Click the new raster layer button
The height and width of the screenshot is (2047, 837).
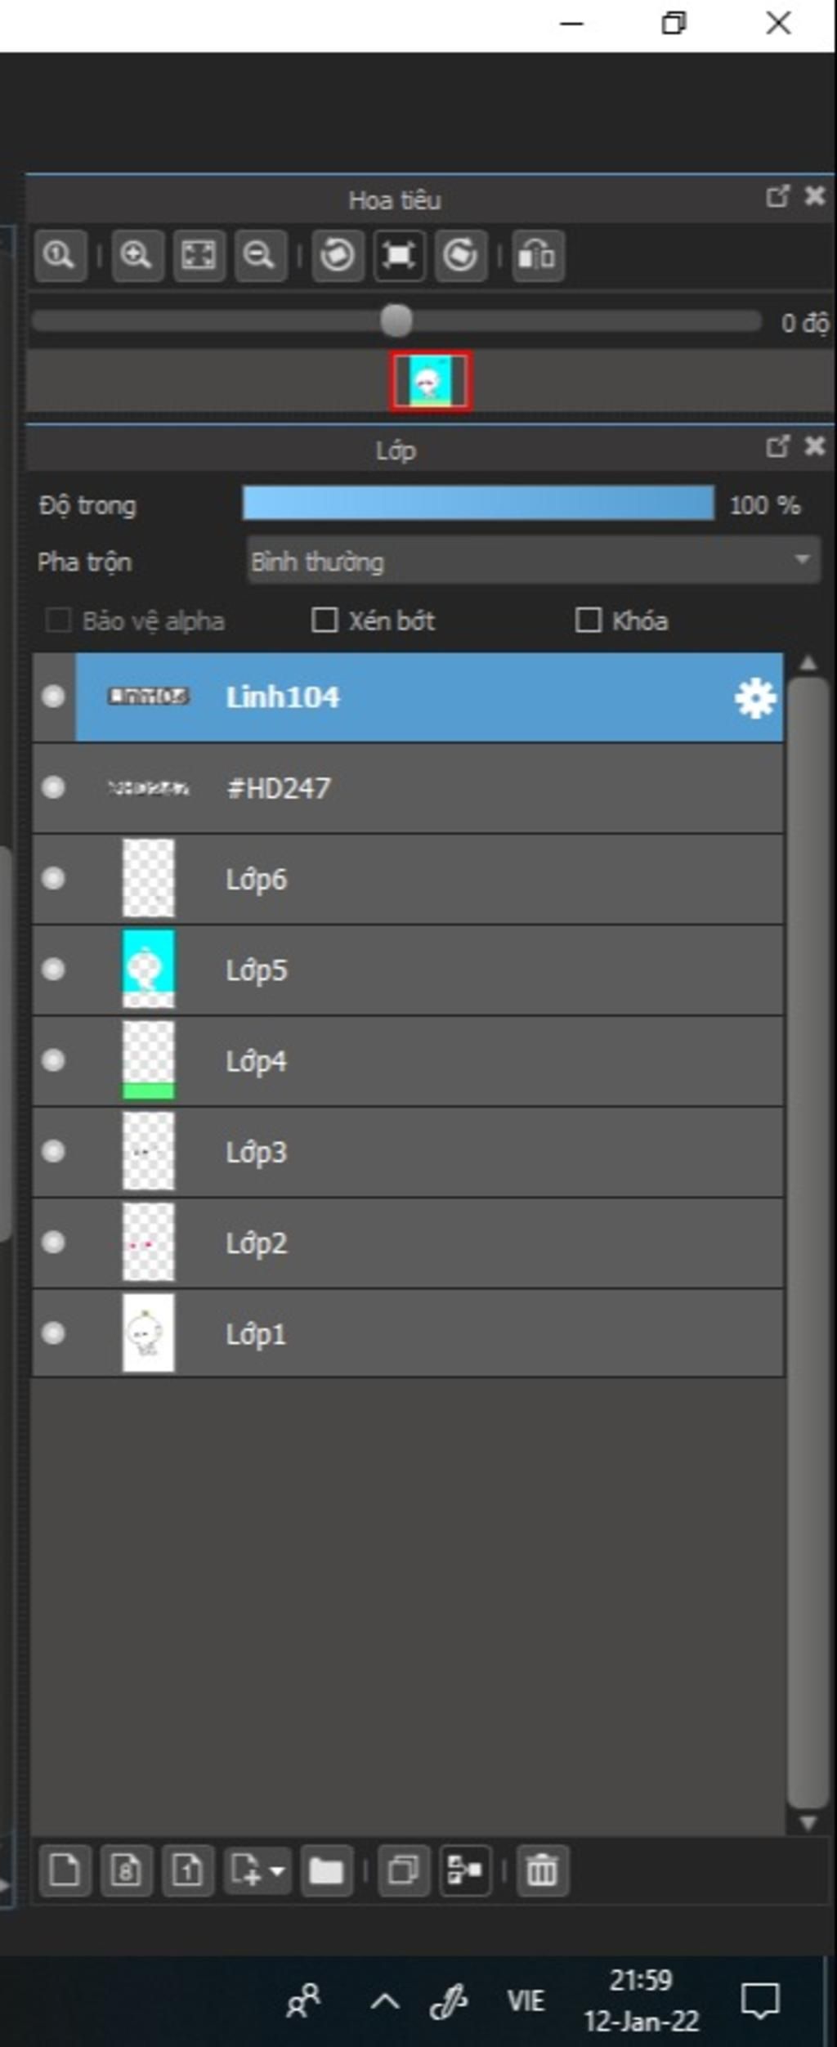click(x=65, y=1870)
